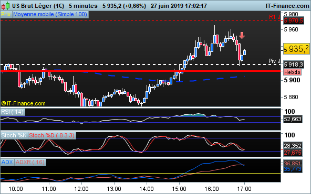Click the US Brut Léger (1€) instrument title
This screenshot has width=311, height=194.
point(38,6)
